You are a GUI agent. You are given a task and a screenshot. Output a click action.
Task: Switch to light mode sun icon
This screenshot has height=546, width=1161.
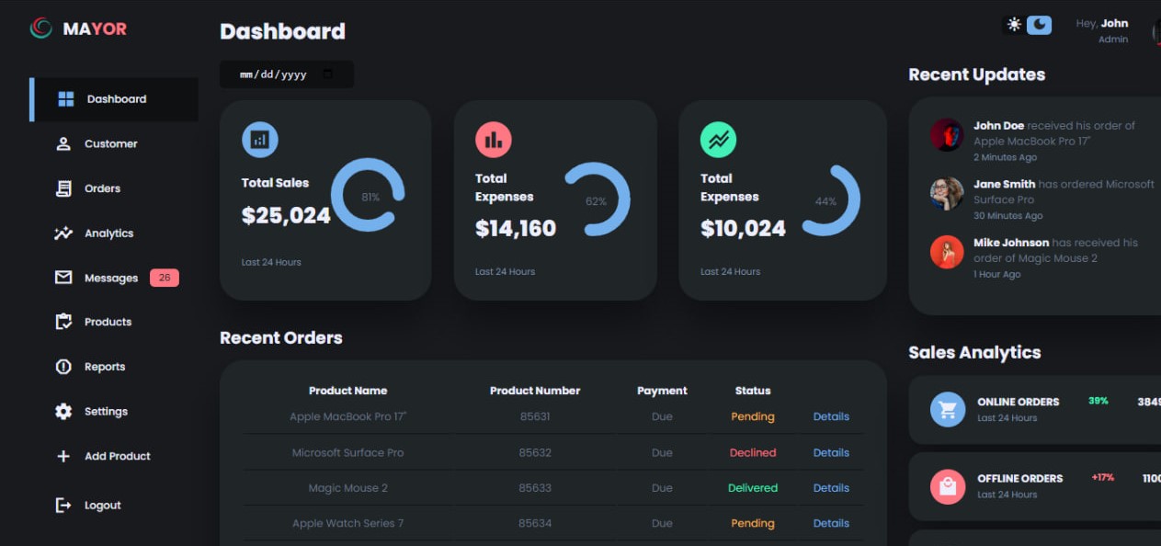click(1014, 25)
